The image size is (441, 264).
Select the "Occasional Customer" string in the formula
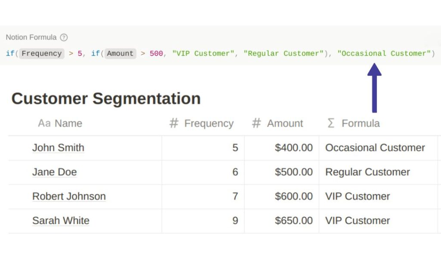384,53
